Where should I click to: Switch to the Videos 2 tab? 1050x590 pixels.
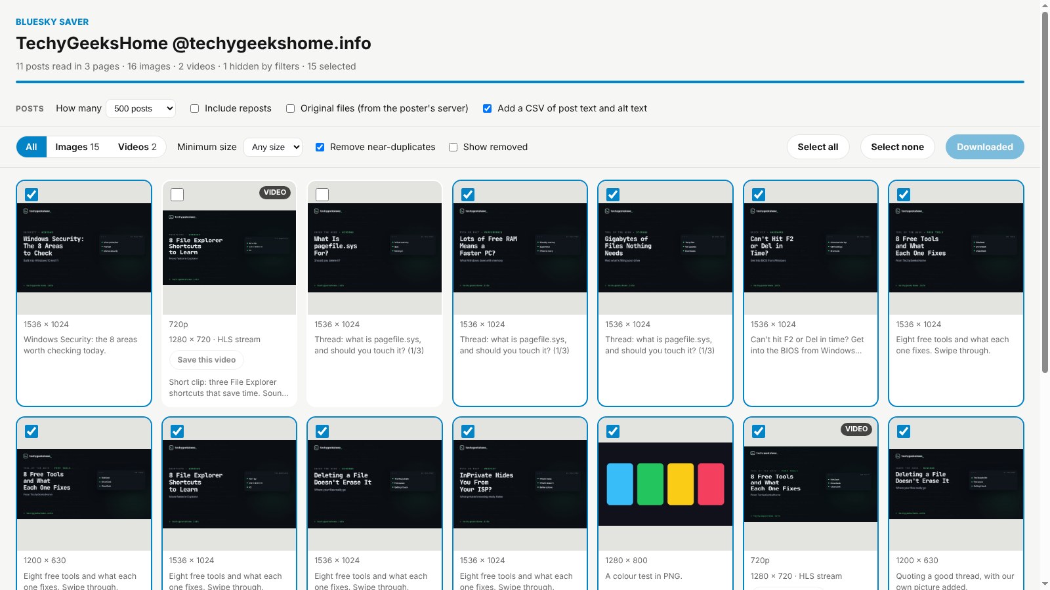137,147
